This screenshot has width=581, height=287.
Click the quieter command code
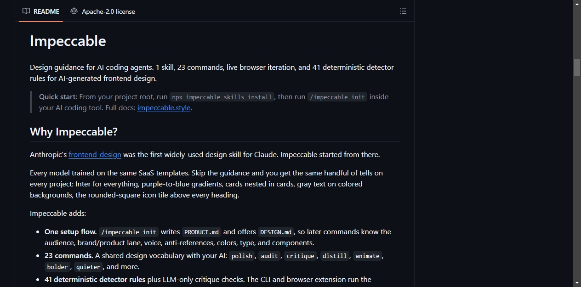[x=88, y=267]
